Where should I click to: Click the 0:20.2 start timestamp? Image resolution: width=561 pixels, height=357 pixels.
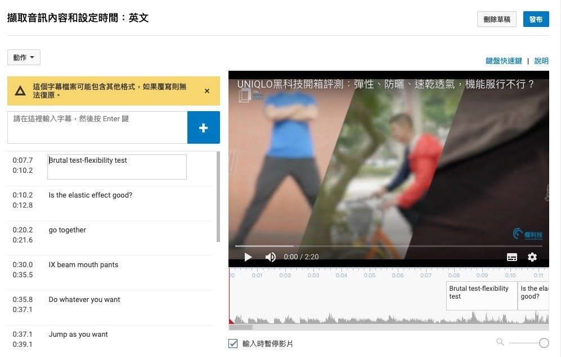tap(23, 230)
